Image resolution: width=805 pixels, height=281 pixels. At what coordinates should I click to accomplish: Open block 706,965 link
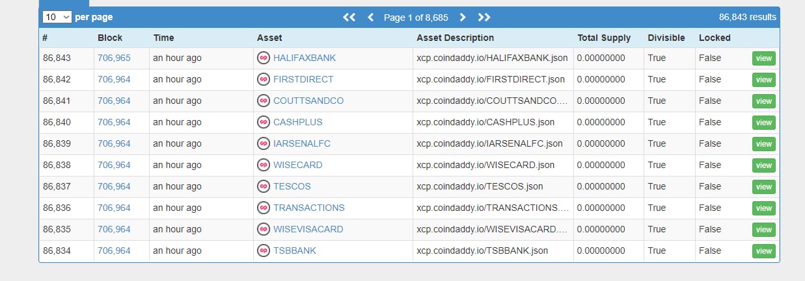(114, 58)
